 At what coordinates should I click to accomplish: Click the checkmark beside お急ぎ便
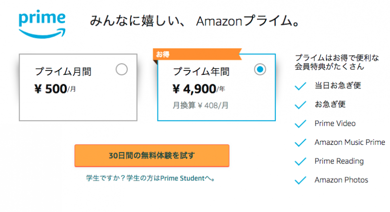(x=300, y=105)
